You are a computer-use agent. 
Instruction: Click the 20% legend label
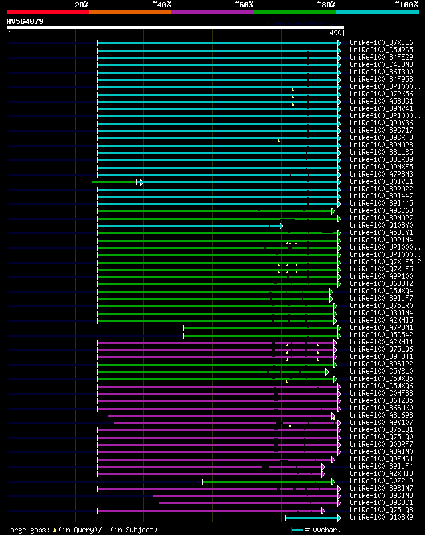tap(82, 5)
